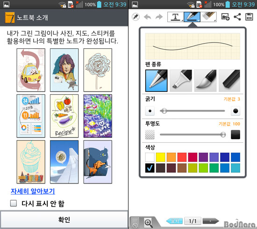Toggle the lock icon at bottom left
Viewport: 257px width, 229px height.
point(135,223)
